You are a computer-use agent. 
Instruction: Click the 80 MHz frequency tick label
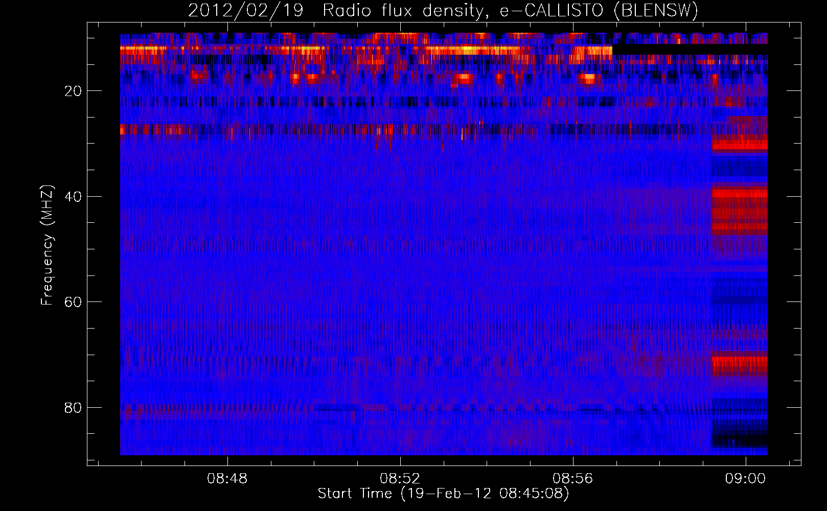coord(74,408)
